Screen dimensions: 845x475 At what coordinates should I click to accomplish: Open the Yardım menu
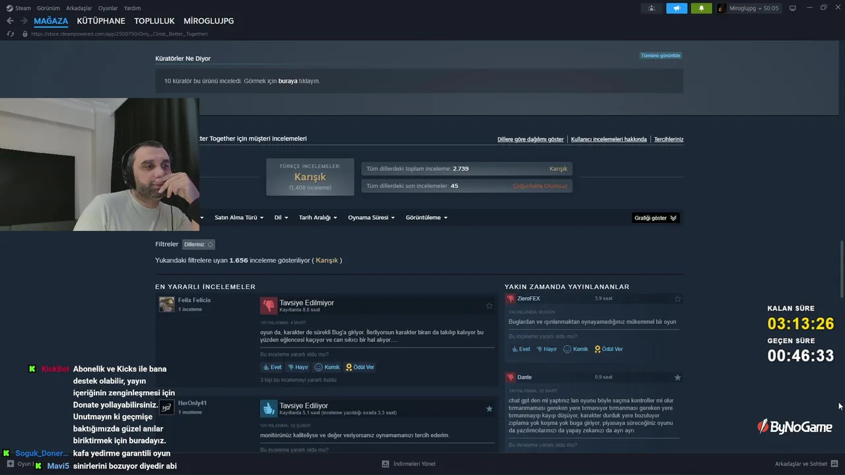(132, 8)
